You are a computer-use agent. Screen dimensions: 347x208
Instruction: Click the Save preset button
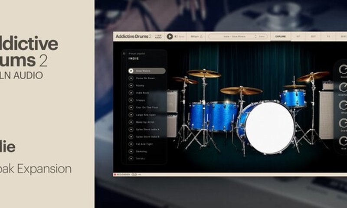262,37
